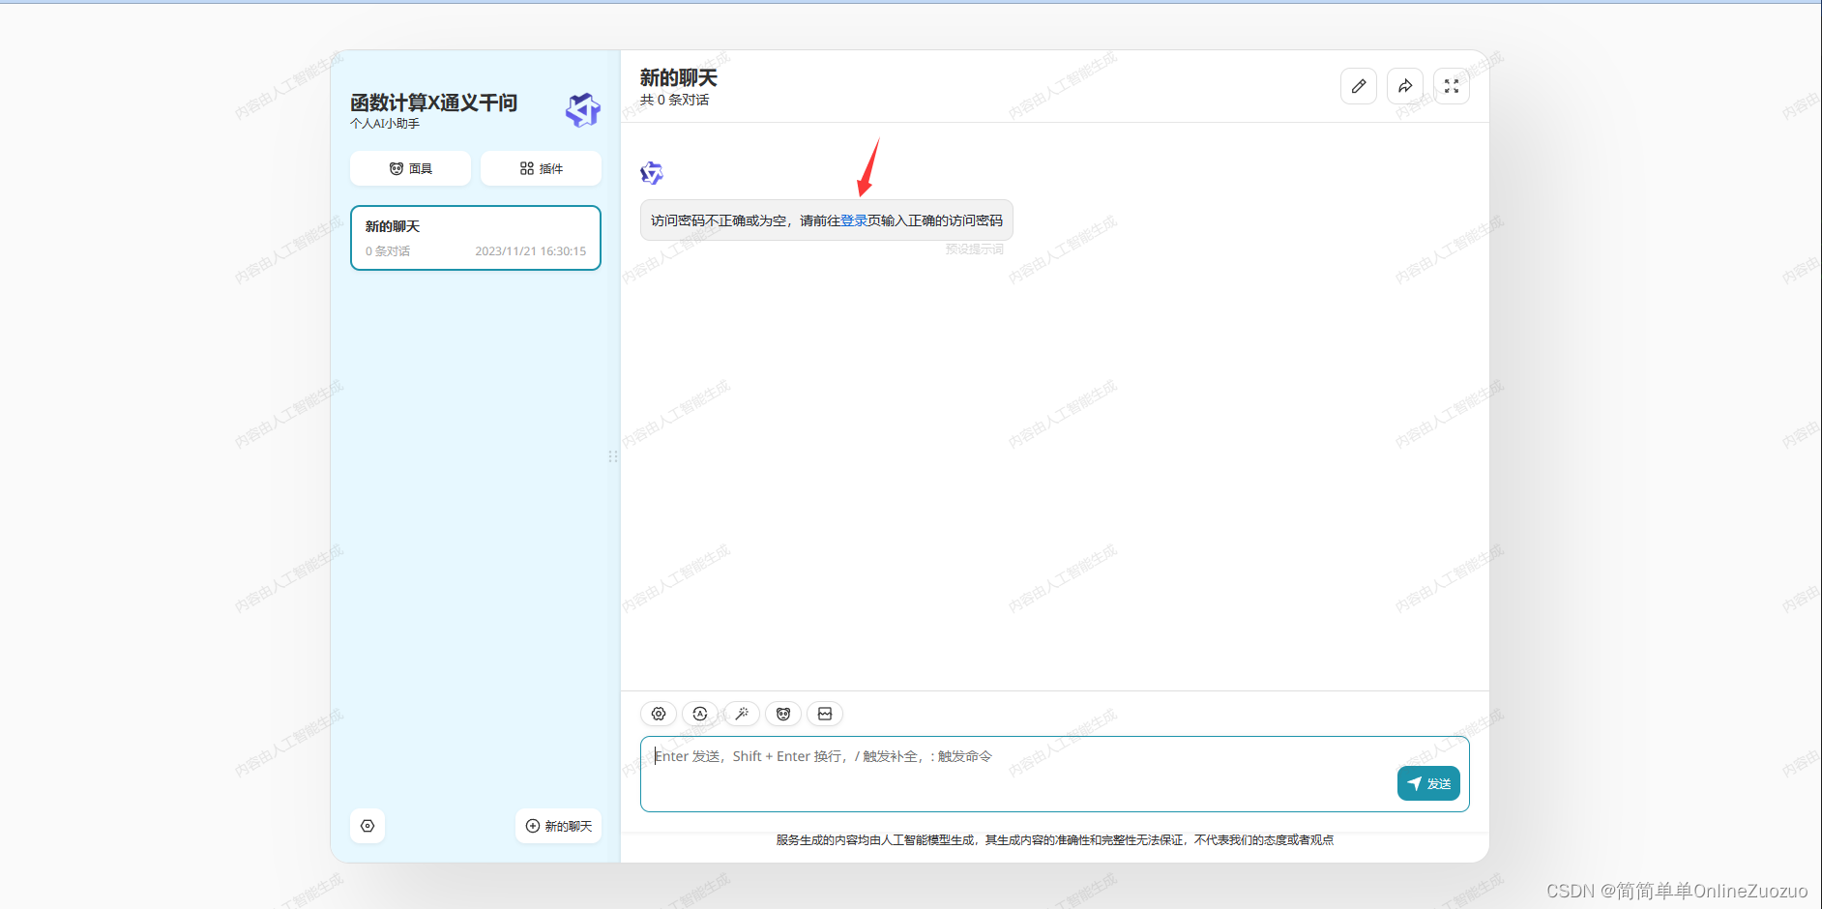
Task: Click the sidebar drag handle
Action: [x=612, y=456]
